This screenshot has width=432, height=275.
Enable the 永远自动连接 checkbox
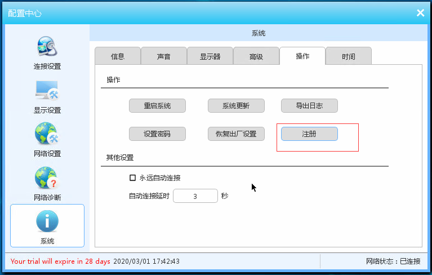(x=133, y=178)
